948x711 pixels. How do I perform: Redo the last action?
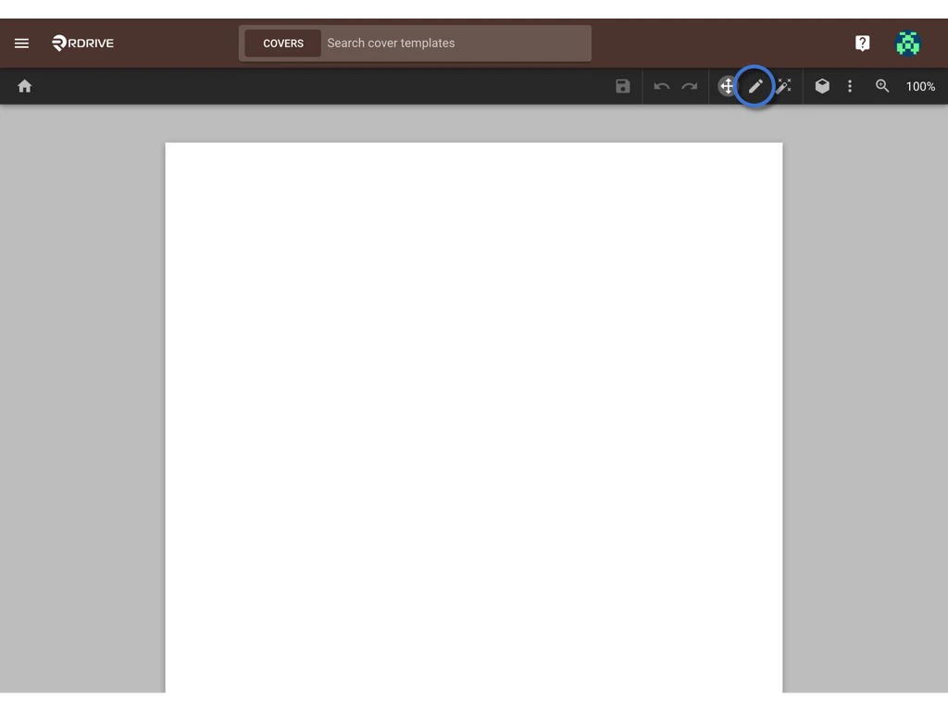pyautogui.click(x=689, y=86)
